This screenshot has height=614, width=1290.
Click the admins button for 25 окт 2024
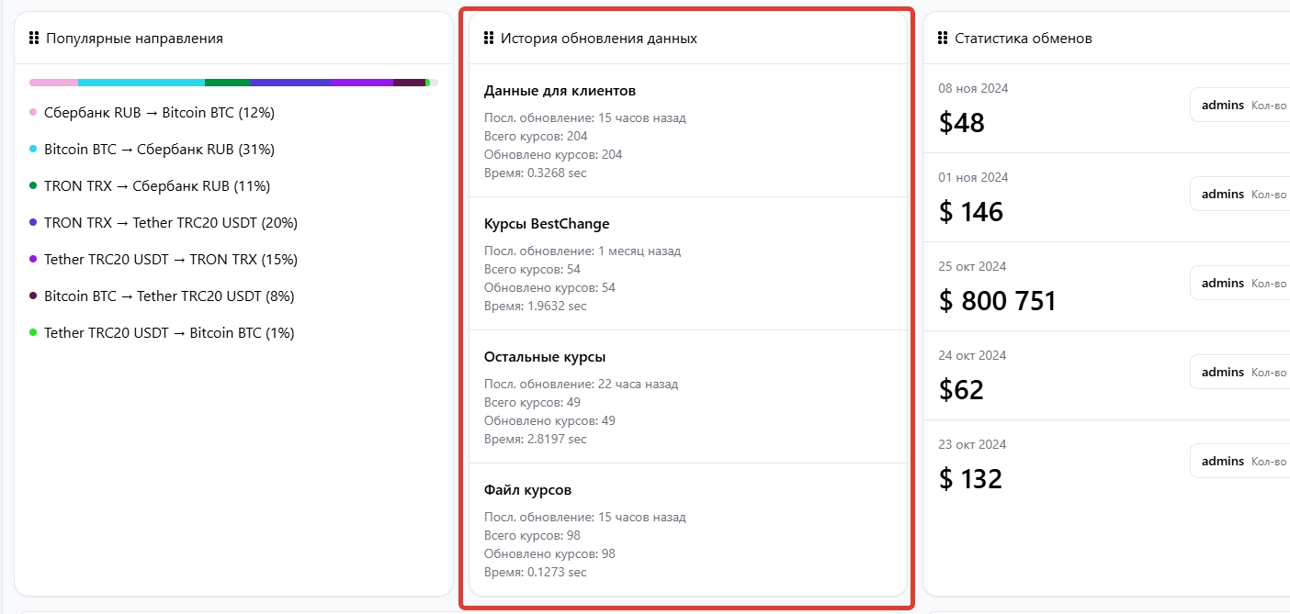tap(1223, 283)
